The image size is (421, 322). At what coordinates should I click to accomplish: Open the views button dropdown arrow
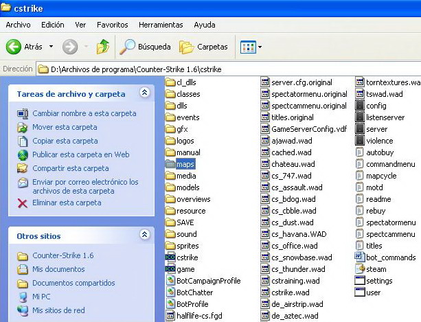click(260, 47)
